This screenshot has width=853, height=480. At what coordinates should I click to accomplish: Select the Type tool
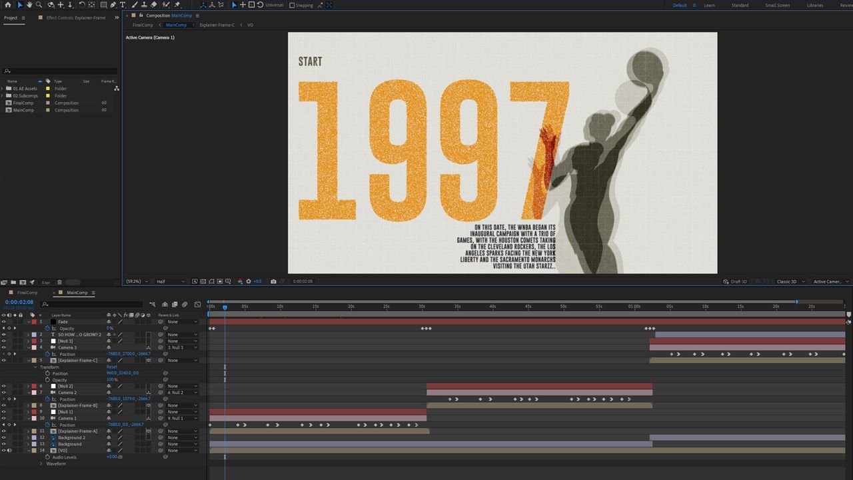pyautogui.click(x=123, y=5)
